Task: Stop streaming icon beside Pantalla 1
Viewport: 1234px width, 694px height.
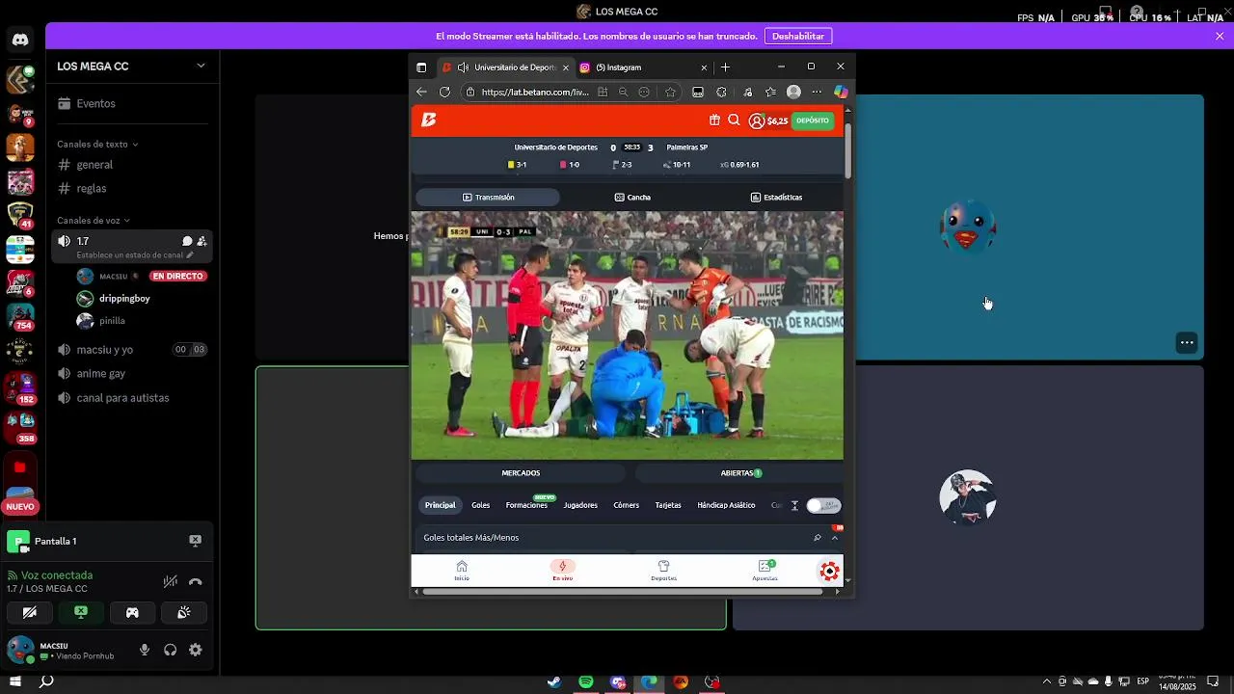Action: click(x=196, y=541)
